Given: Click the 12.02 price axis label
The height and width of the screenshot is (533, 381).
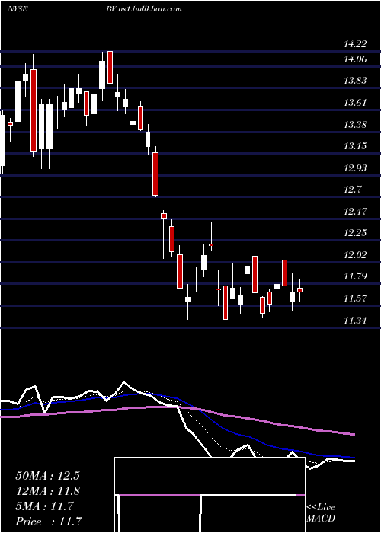Looking at the screenshot, I should (355, 255).
